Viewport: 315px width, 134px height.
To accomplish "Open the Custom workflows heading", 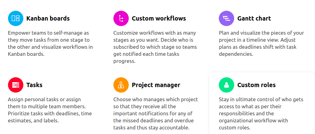I will [x=159, y=18].
